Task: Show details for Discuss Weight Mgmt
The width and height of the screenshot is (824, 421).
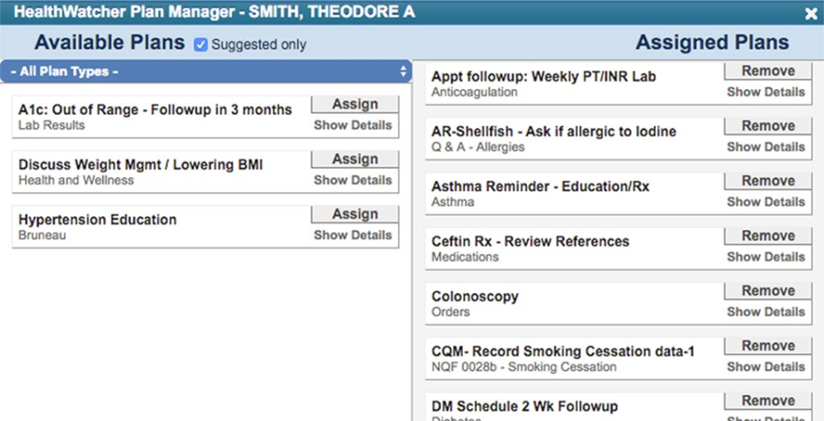Action: [x=353, y=180]
